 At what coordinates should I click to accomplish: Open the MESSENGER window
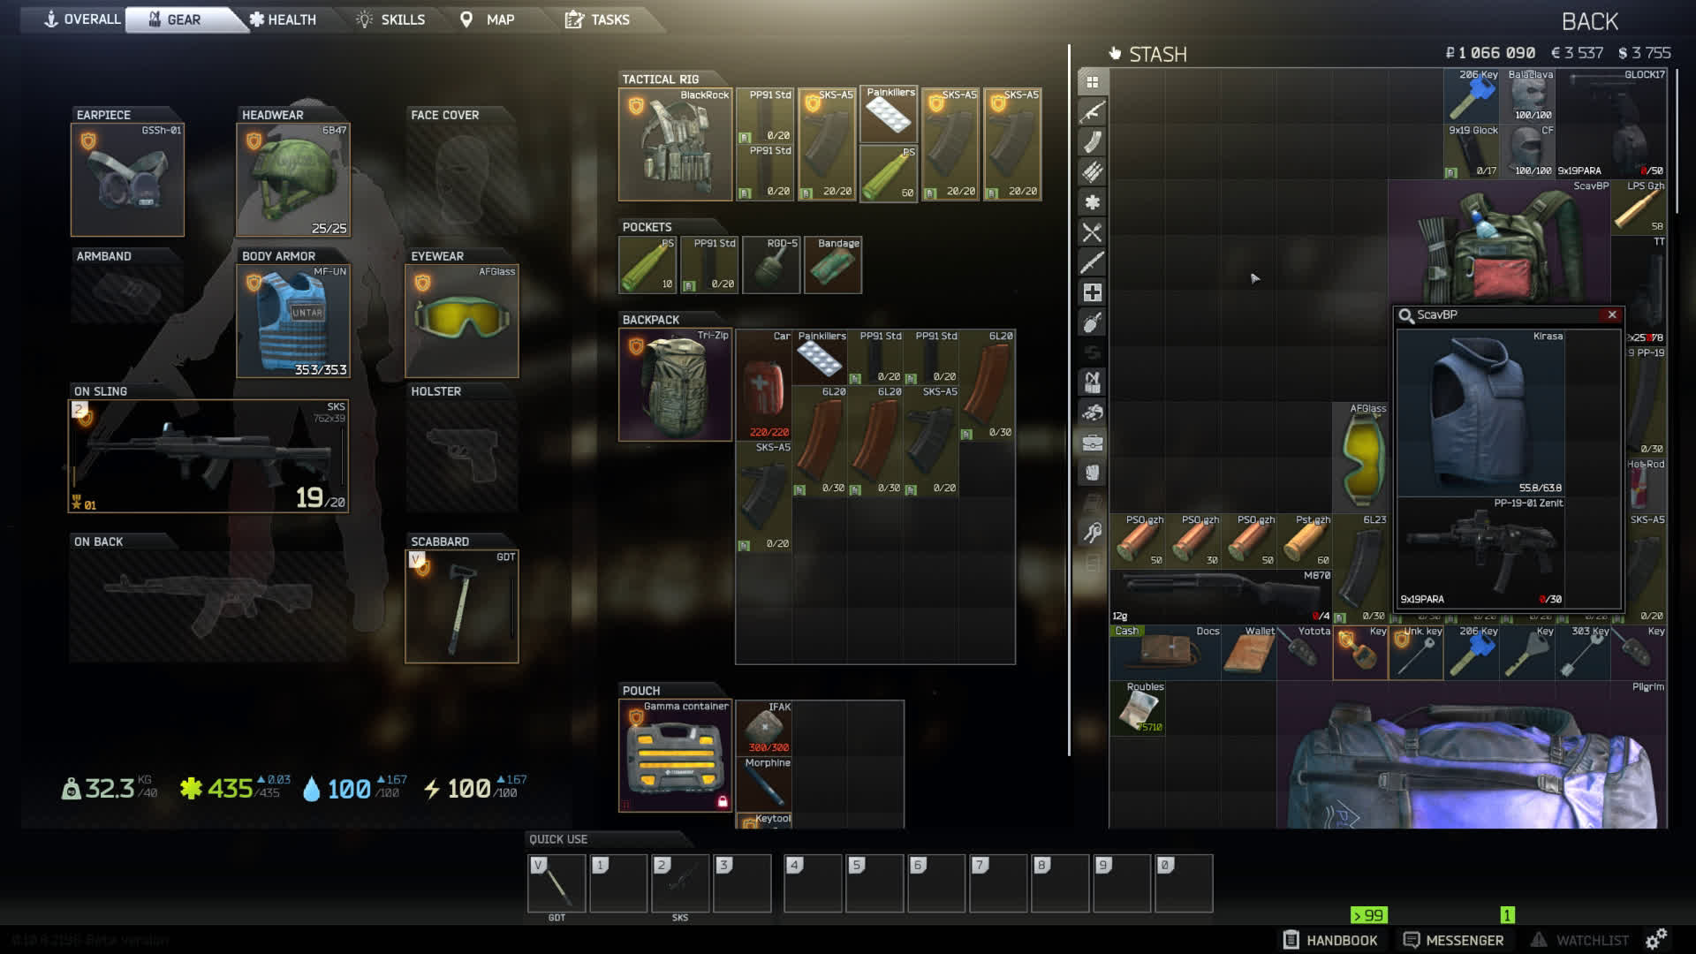point(1453,940)
